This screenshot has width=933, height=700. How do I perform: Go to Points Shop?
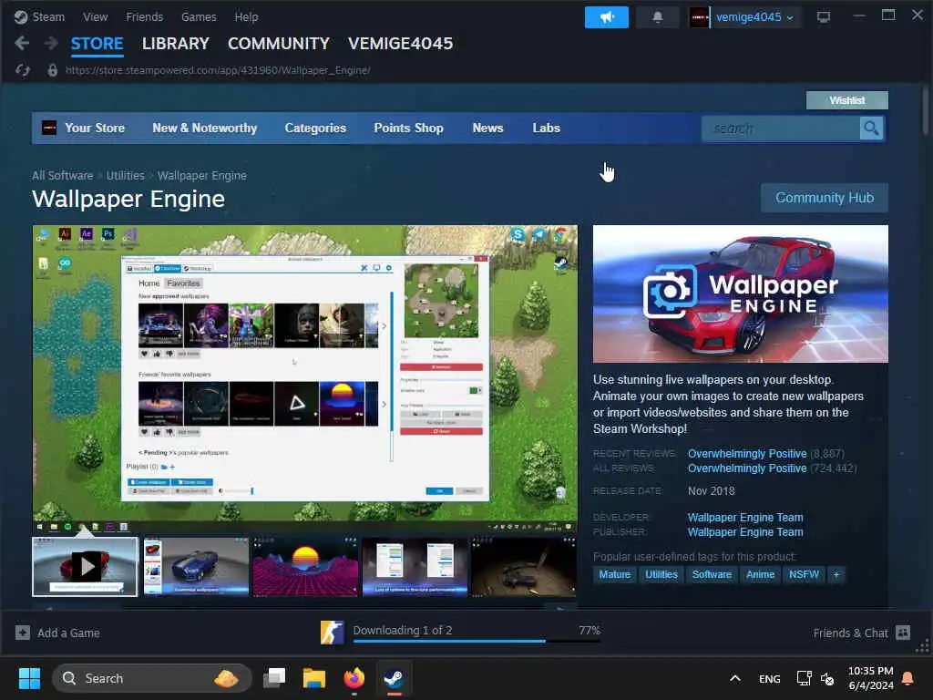coord(408,128)
